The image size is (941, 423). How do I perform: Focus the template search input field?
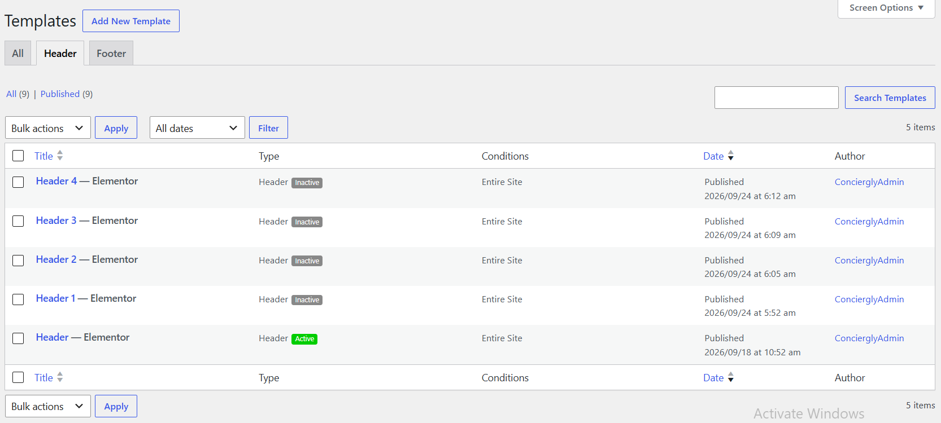pos(777,98)
